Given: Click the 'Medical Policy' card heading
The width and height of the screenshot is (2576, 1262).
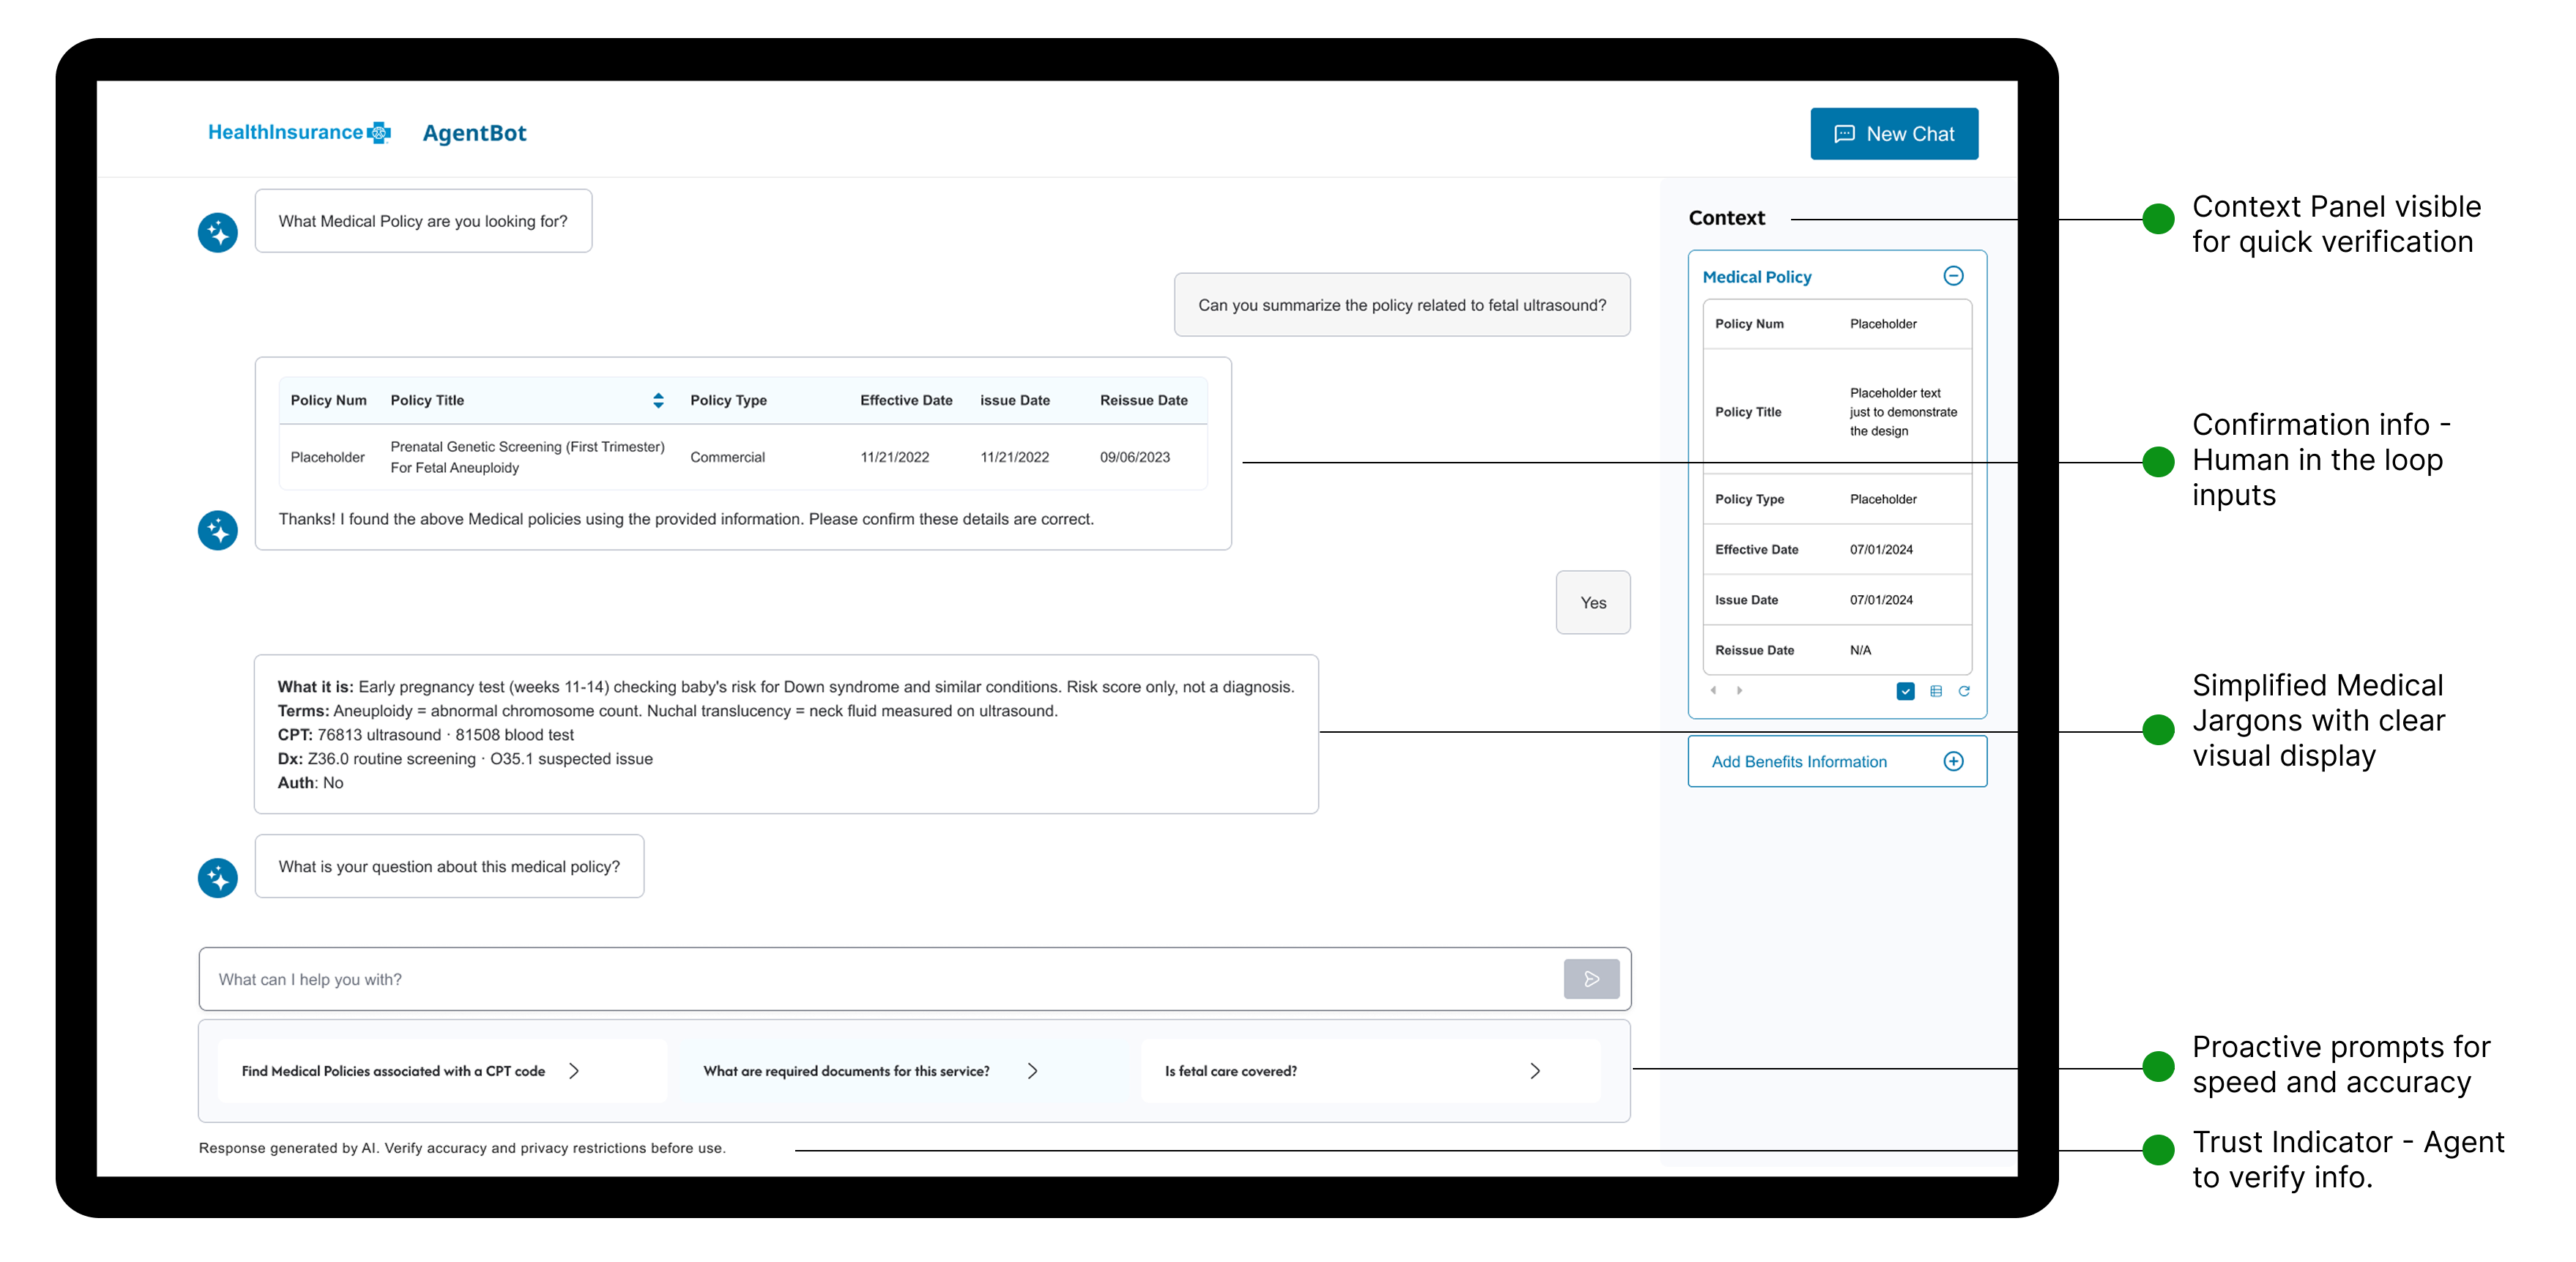Looking at the screenshot, I should [1757, 277].
